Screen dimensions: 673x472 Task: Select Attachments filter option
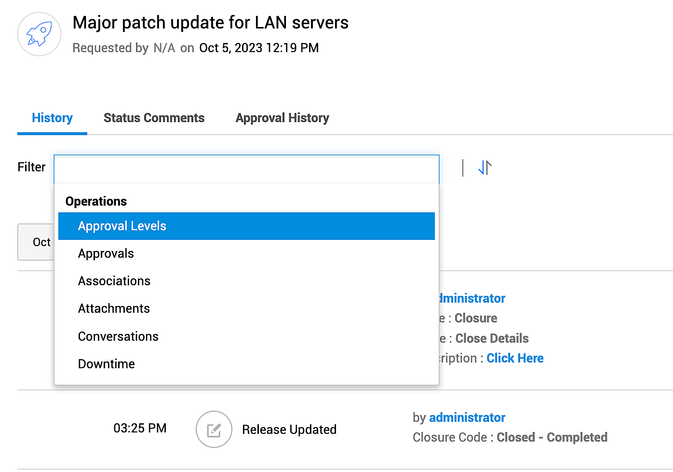tap(246, 308)
